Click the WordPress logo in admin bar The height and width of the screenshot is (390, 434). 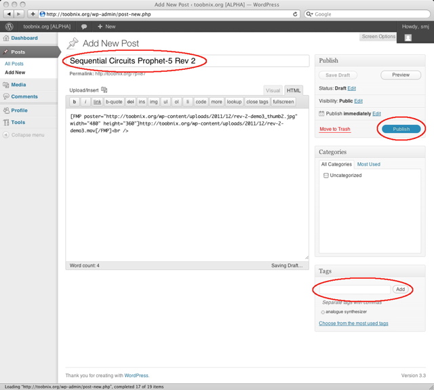click(x=9, y=26)
